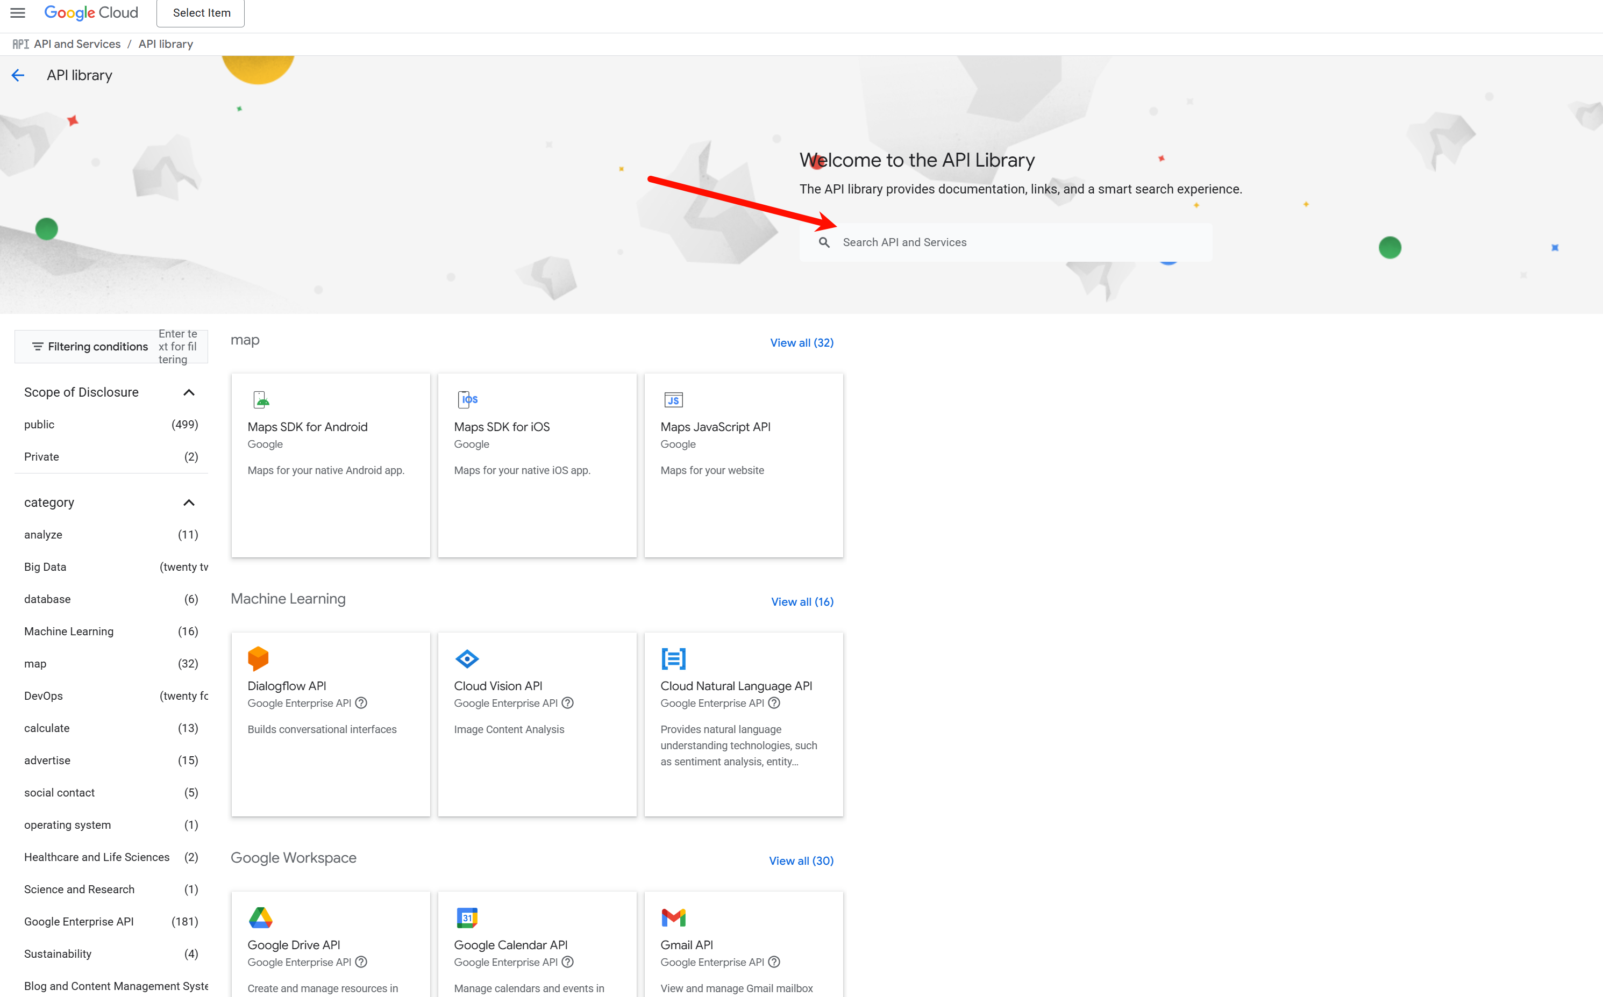Open help icon beside Cloud Vision Enterprise API
This screenshot has height=997, width=1603.
(x=567, y=703)
